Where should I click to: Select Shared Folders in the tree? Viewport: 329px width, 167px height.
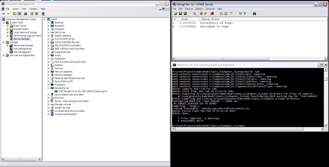(21, 29)
